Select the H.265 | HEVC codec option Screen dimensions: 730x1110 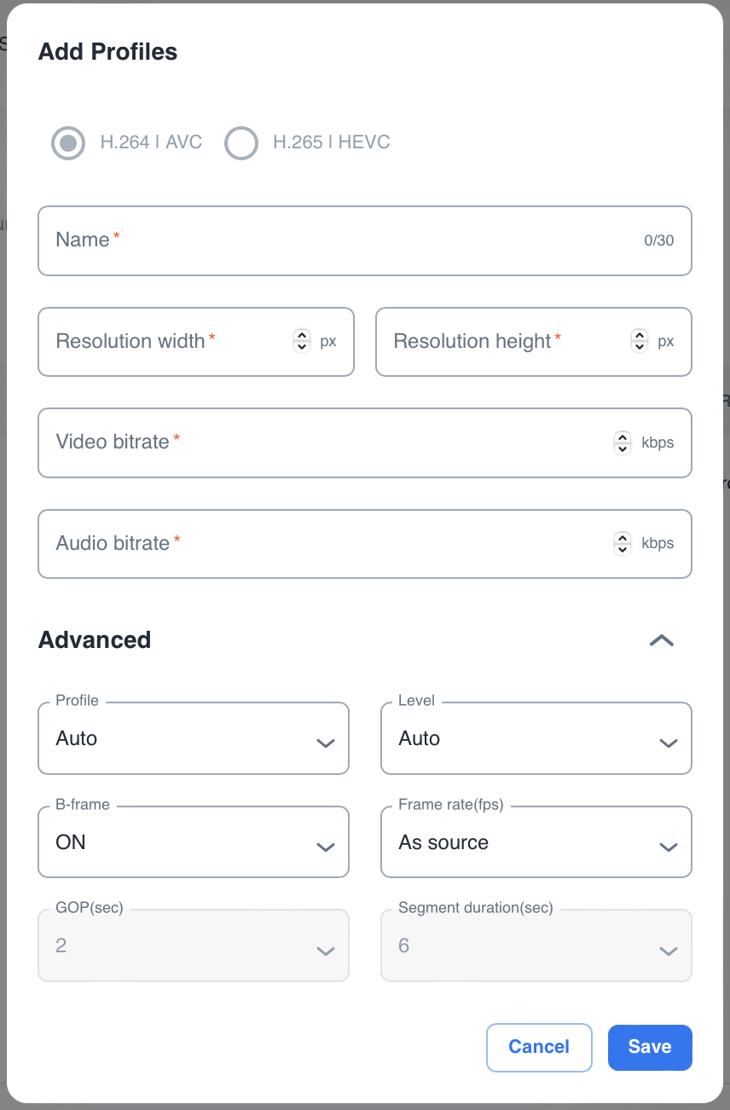241,143
